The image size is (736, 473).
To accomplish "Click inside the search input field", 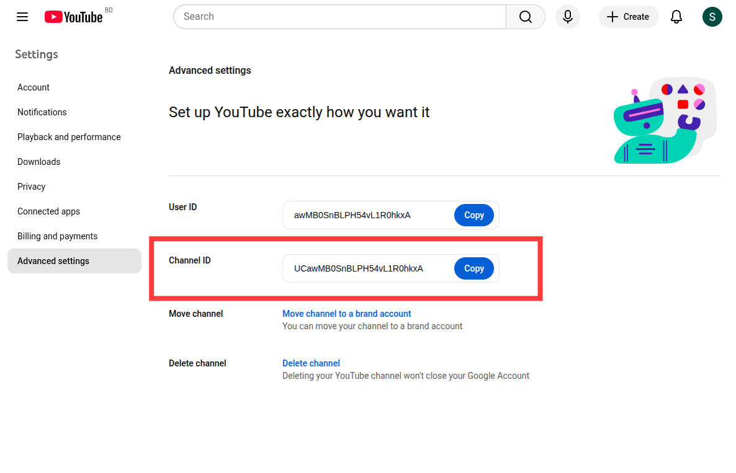I will (x=339, y=17).
